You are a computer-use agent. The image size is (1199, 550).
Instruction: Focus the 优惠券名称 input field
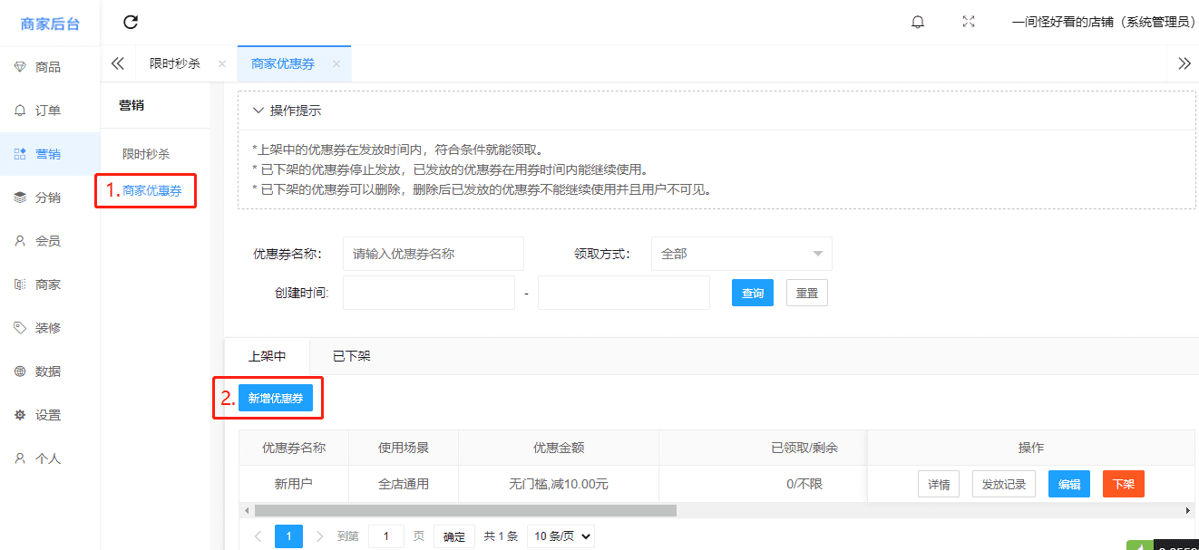(434, 254)
